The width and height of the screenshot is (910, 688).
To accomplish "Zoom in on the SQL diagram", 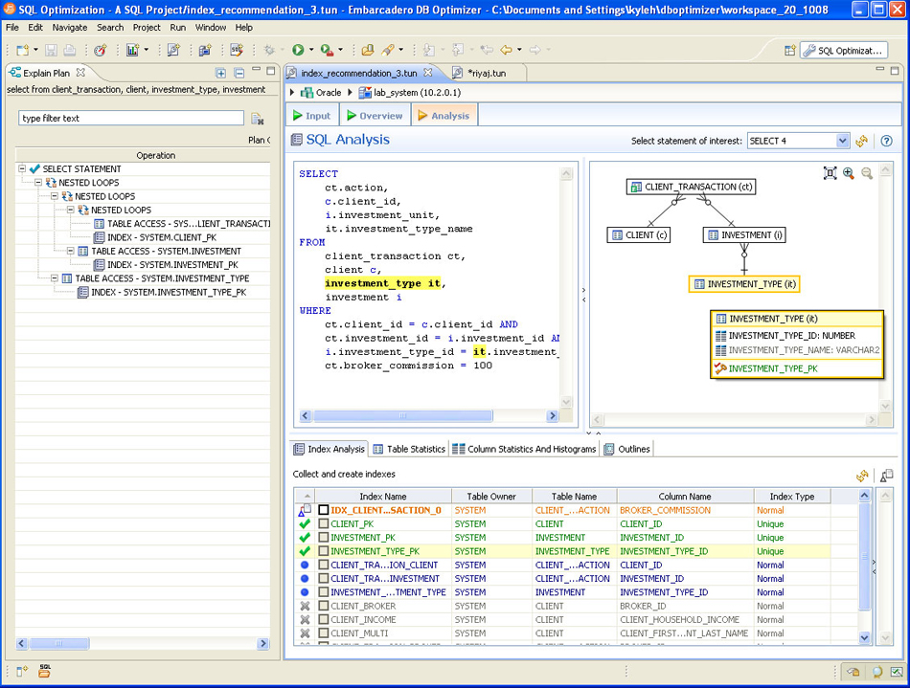I will pyautogui.click(x=849, y=173).
